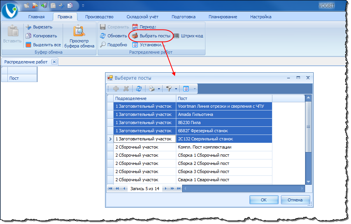The height and width of the screenshot is (224, 351).
Task: Open Quick Access Toolbar customize dropdown
Action: click(x=83, y=6)
